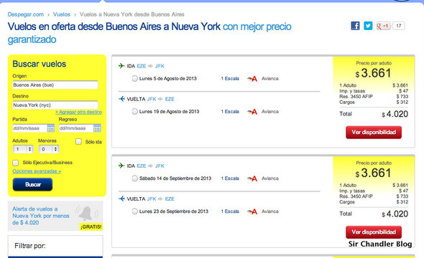
Task: Click the ¡GRATIS! badge
Action: click(91, 226)
